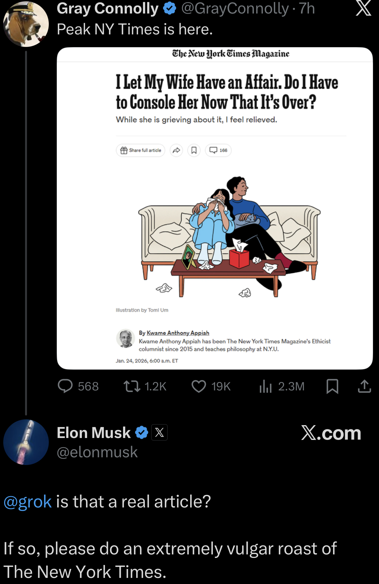Click the share arrow in the article embed
The height and width of the screenshot is (584, 379).
click(176, 150)
